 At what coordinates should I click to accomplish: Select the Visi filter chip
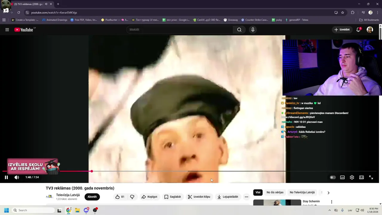(x=258, y=193)
